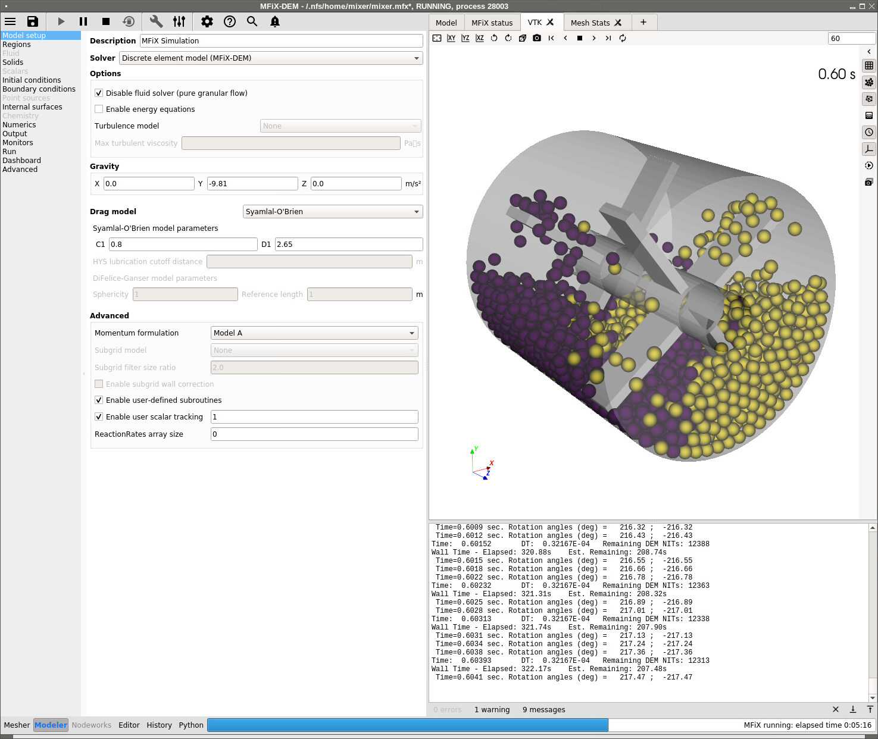Take a screenshot with the camera icon

pyautogui.click(x=537, y=38)
